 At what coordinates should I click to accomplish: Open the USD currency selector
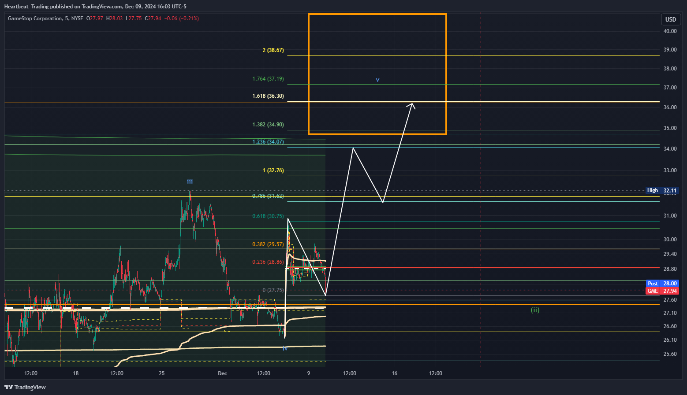coord(671,19)
